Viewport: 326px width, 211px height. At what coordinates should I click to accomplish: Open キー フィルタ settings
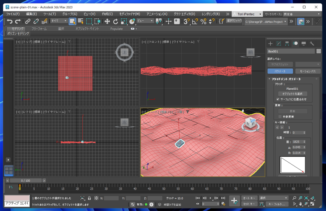coord(277,204)
